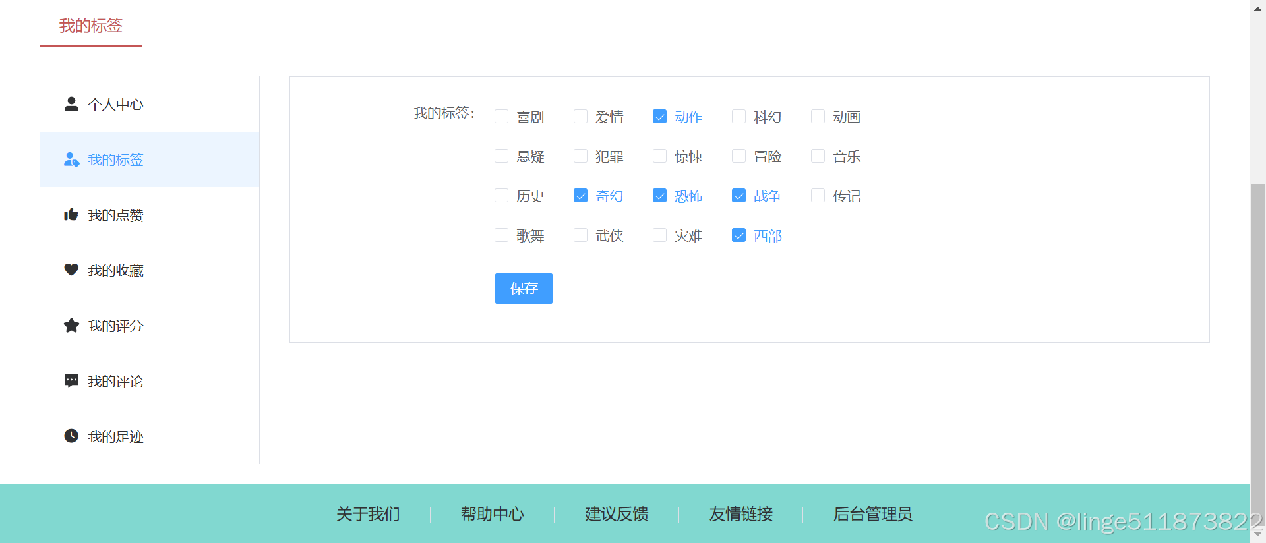This screenshot has height=543, width=1266.
Task: Uncheck the 动作 tag checkbox
Action: 659,117
